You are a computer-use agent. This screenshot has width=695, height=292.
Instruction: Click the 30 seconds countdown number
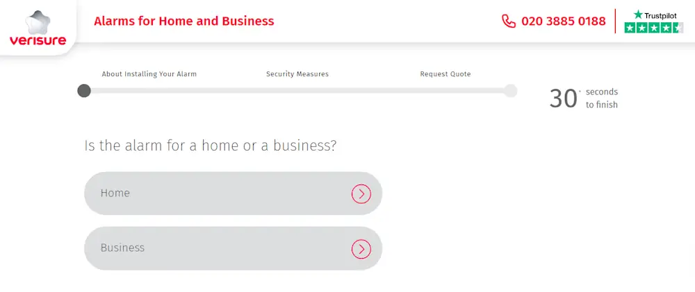point(564,98)
